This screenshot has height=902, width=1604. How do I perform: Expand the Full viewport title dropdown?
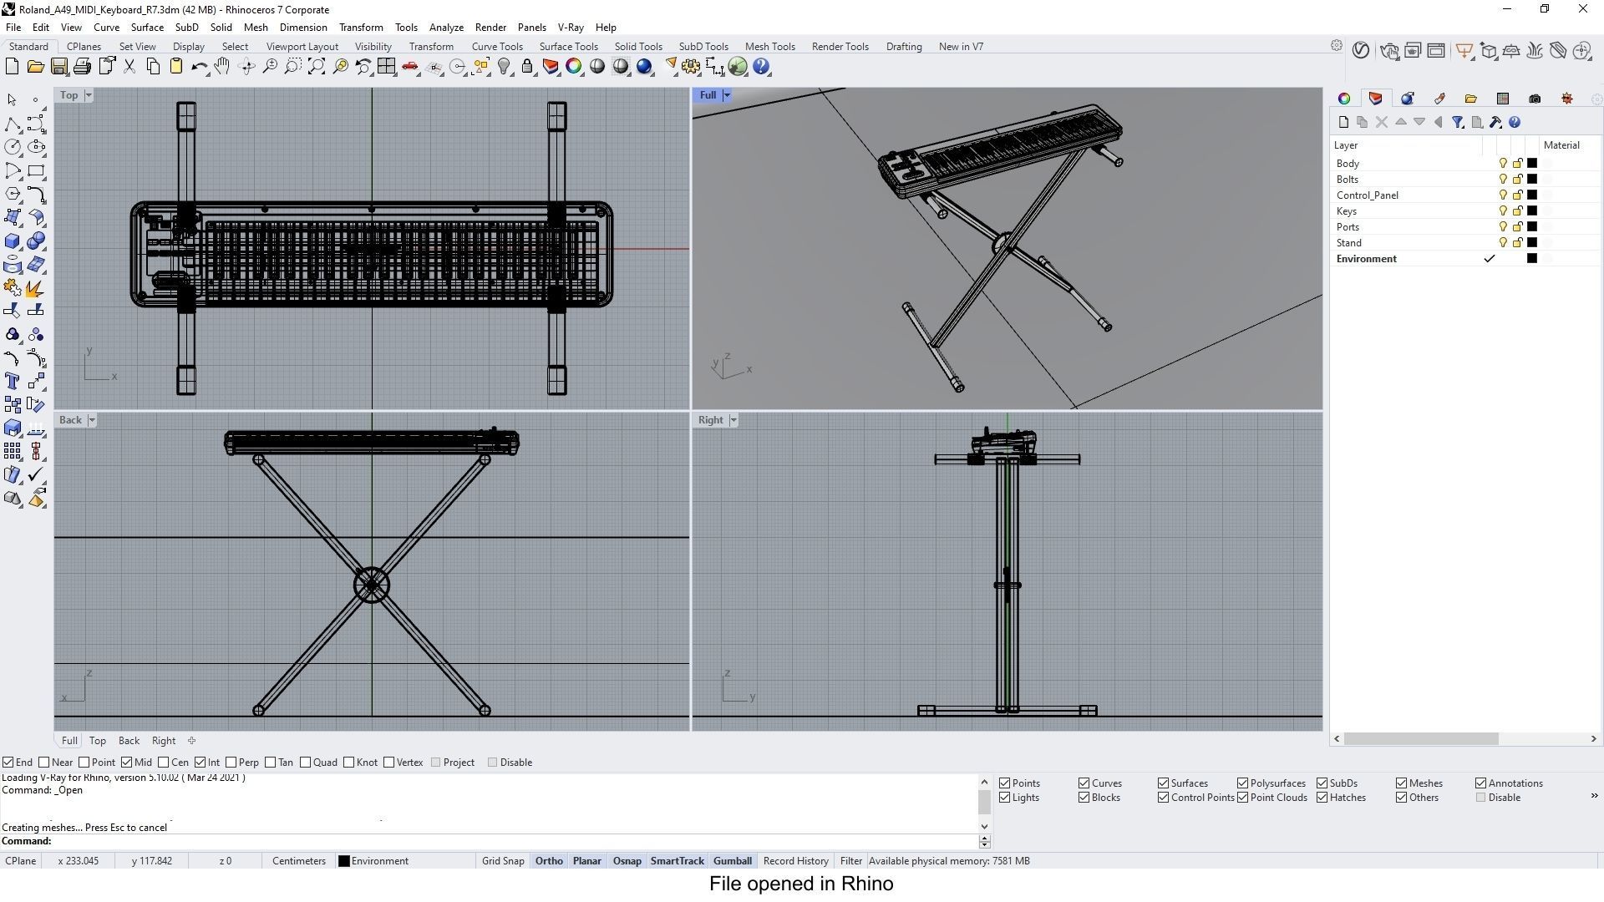[x=727, y=95]
